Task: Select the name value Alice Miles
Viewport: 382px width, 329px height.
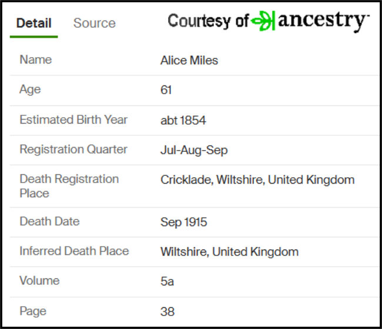Action: (189, 61)
